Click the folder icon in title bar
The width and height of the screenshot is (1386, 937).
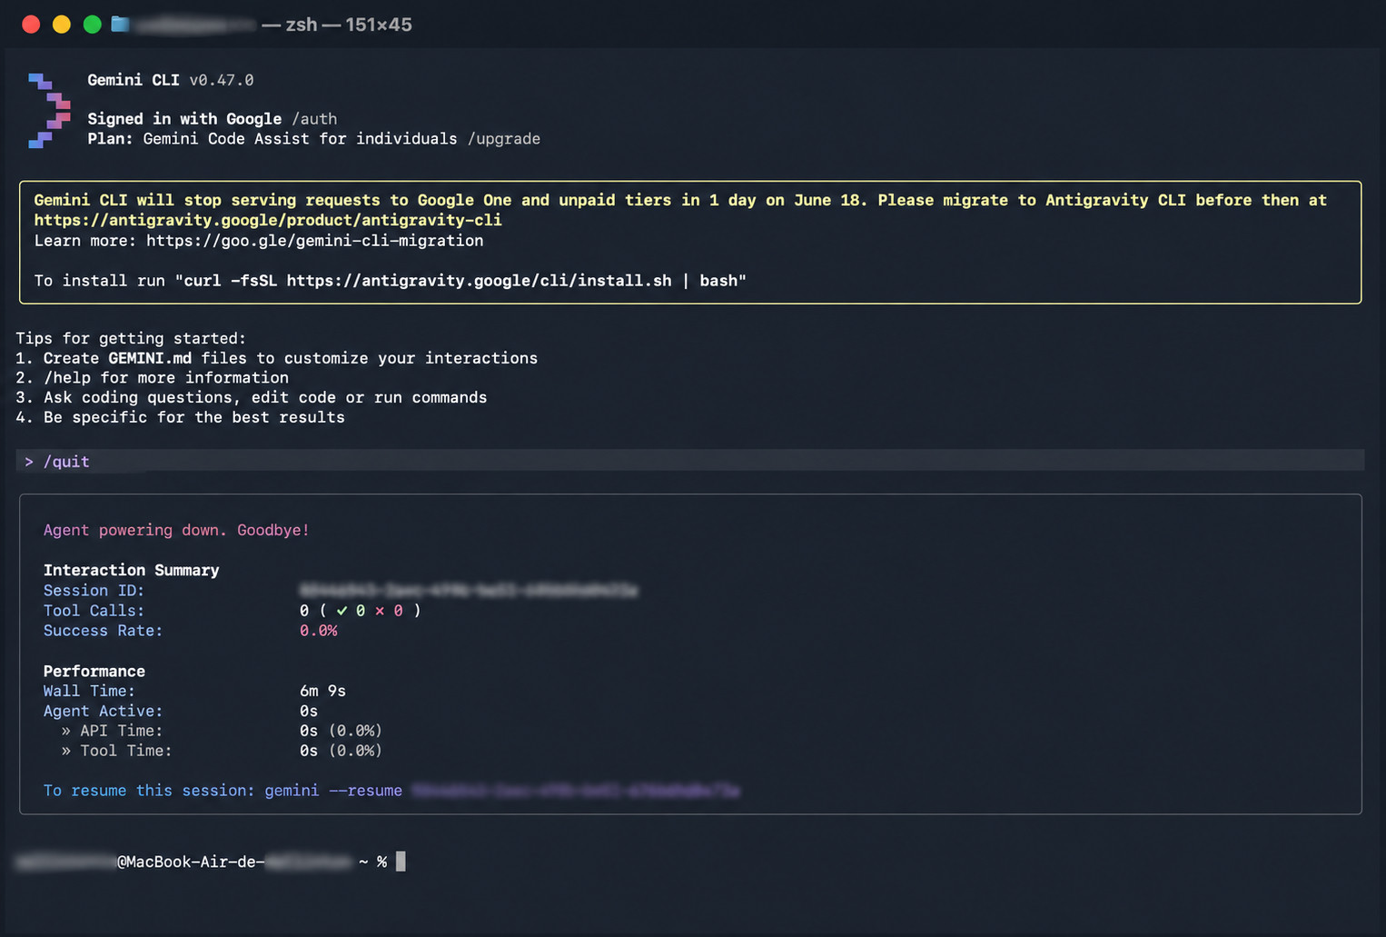[x=120, y=25]
